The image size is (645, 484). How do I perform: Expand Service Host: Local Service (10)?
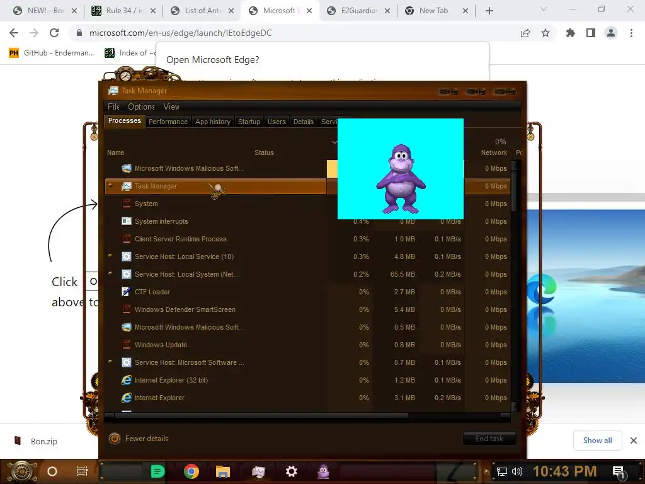[110, 256]
